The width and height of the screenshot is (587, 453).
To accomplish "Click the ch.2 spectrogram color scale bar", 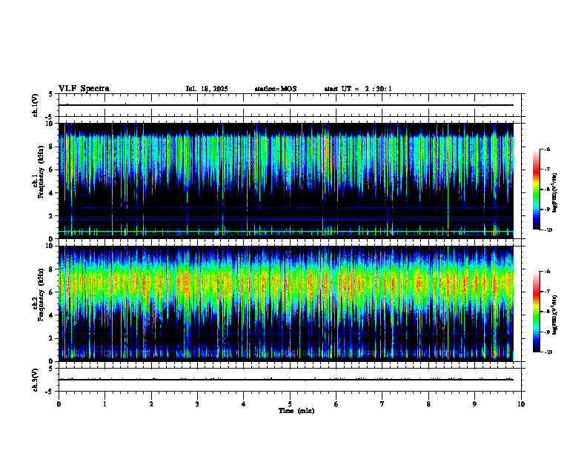I will 536,312.
